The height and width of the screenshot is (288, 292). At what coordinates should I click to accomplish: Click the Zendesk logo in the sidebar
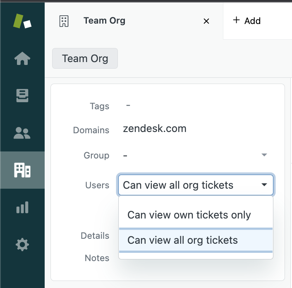click(x=22, y=21)
